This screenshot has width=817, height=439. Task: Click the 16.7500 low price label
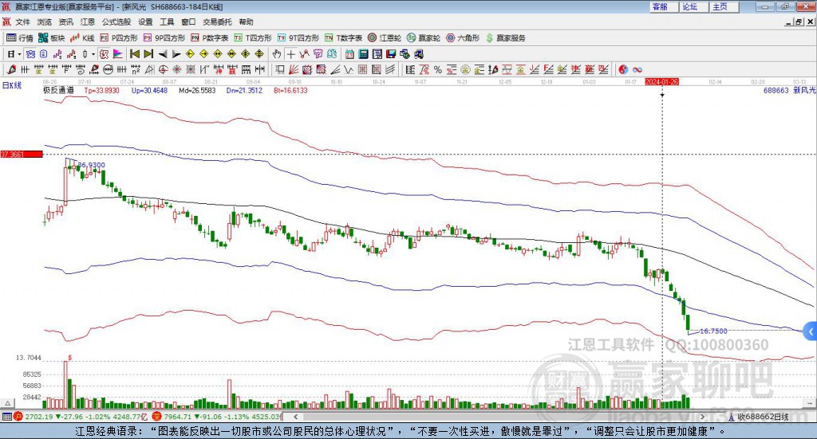[x=713, y=331]
